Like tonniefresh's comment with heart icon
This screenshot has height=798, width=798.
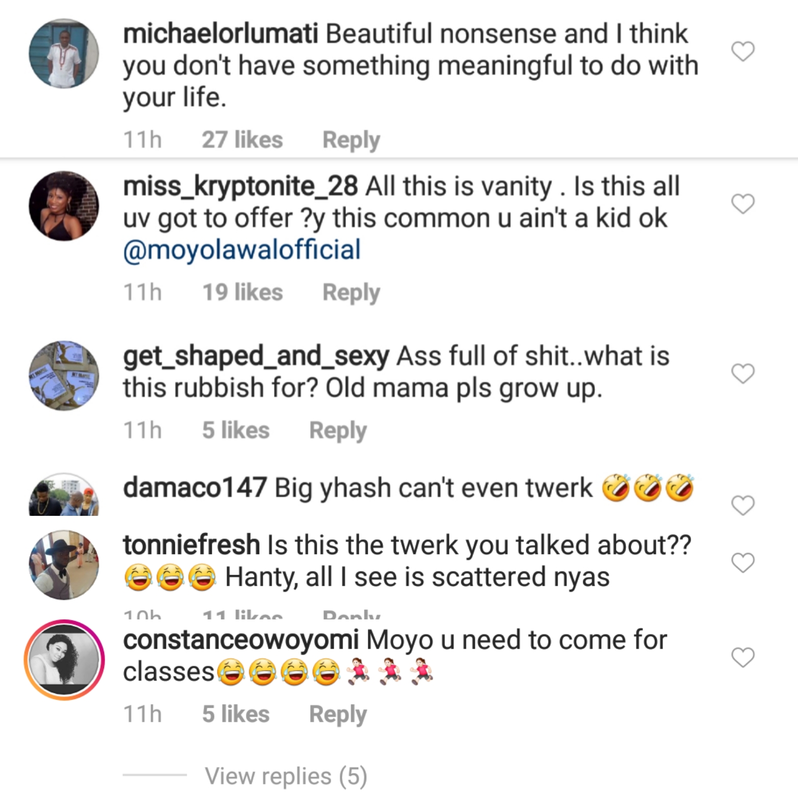point(742,563)
